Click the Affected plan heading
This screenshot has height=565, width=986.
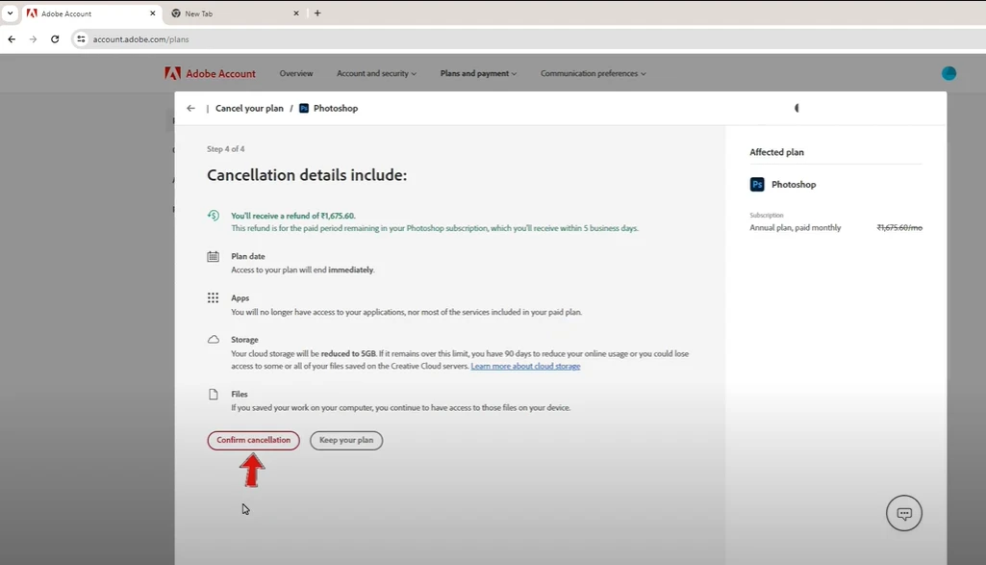tap(776, 152)
